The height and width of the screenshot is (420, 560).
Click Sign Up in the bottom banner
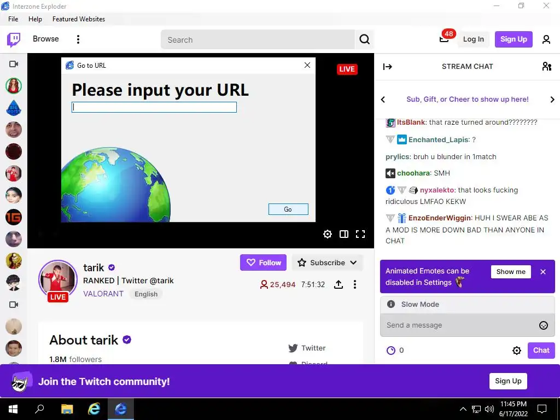(508, 381)
